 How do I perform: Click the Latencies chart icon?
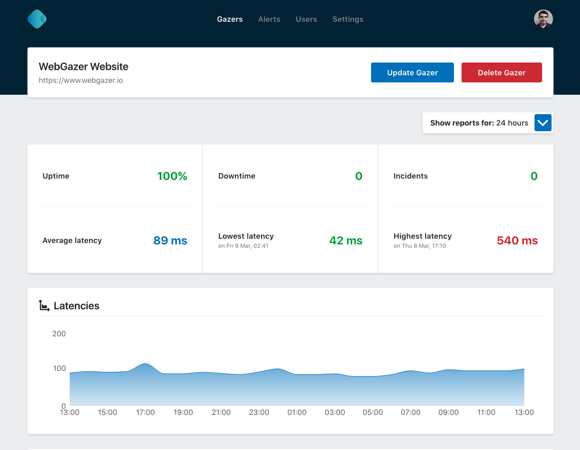[x=44, y=306]
